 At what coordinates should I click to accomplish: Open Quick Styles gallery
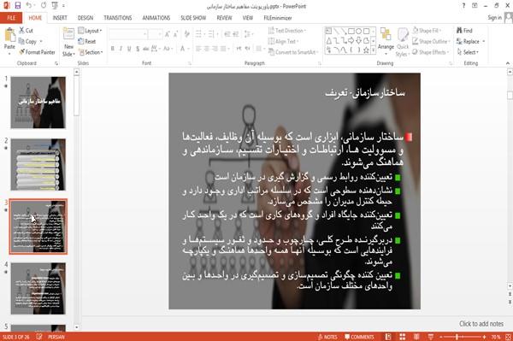click(403, 42)
